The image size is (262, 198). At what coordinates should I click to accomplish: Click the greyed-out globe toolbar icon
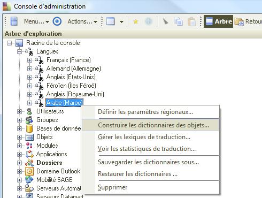click(149, 21)
